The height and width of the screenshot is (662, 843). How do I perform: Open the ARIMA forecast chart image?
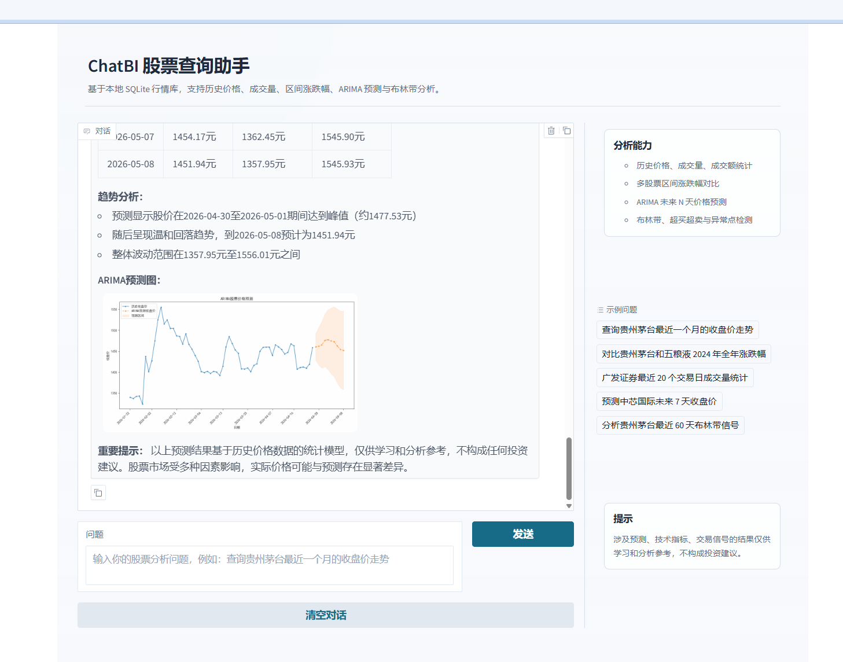(x=230, y=363)
